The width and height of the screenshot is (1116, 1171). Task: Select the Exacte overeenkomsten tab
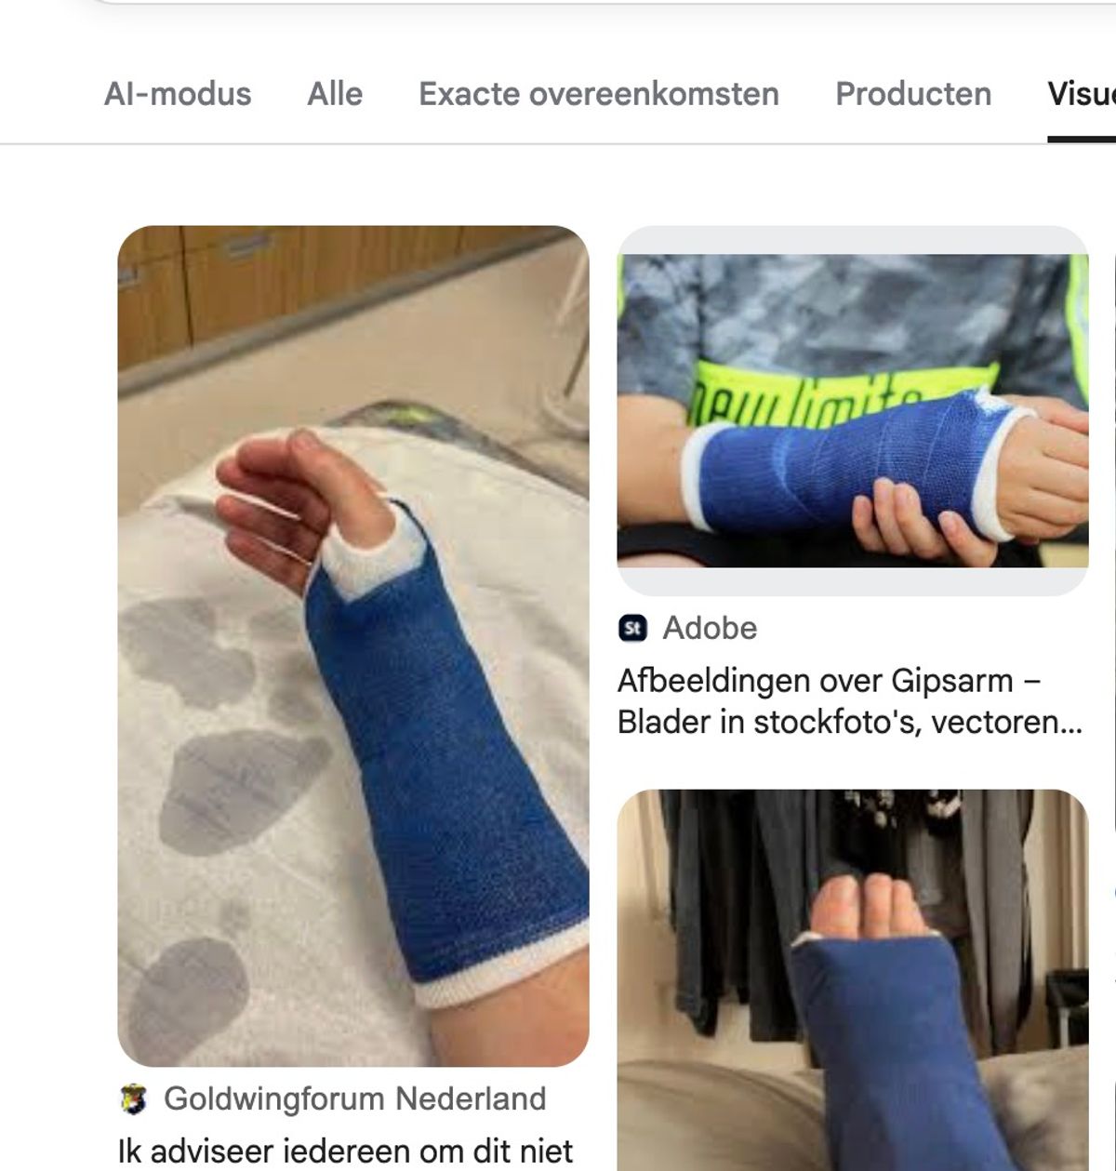[599, 94]
